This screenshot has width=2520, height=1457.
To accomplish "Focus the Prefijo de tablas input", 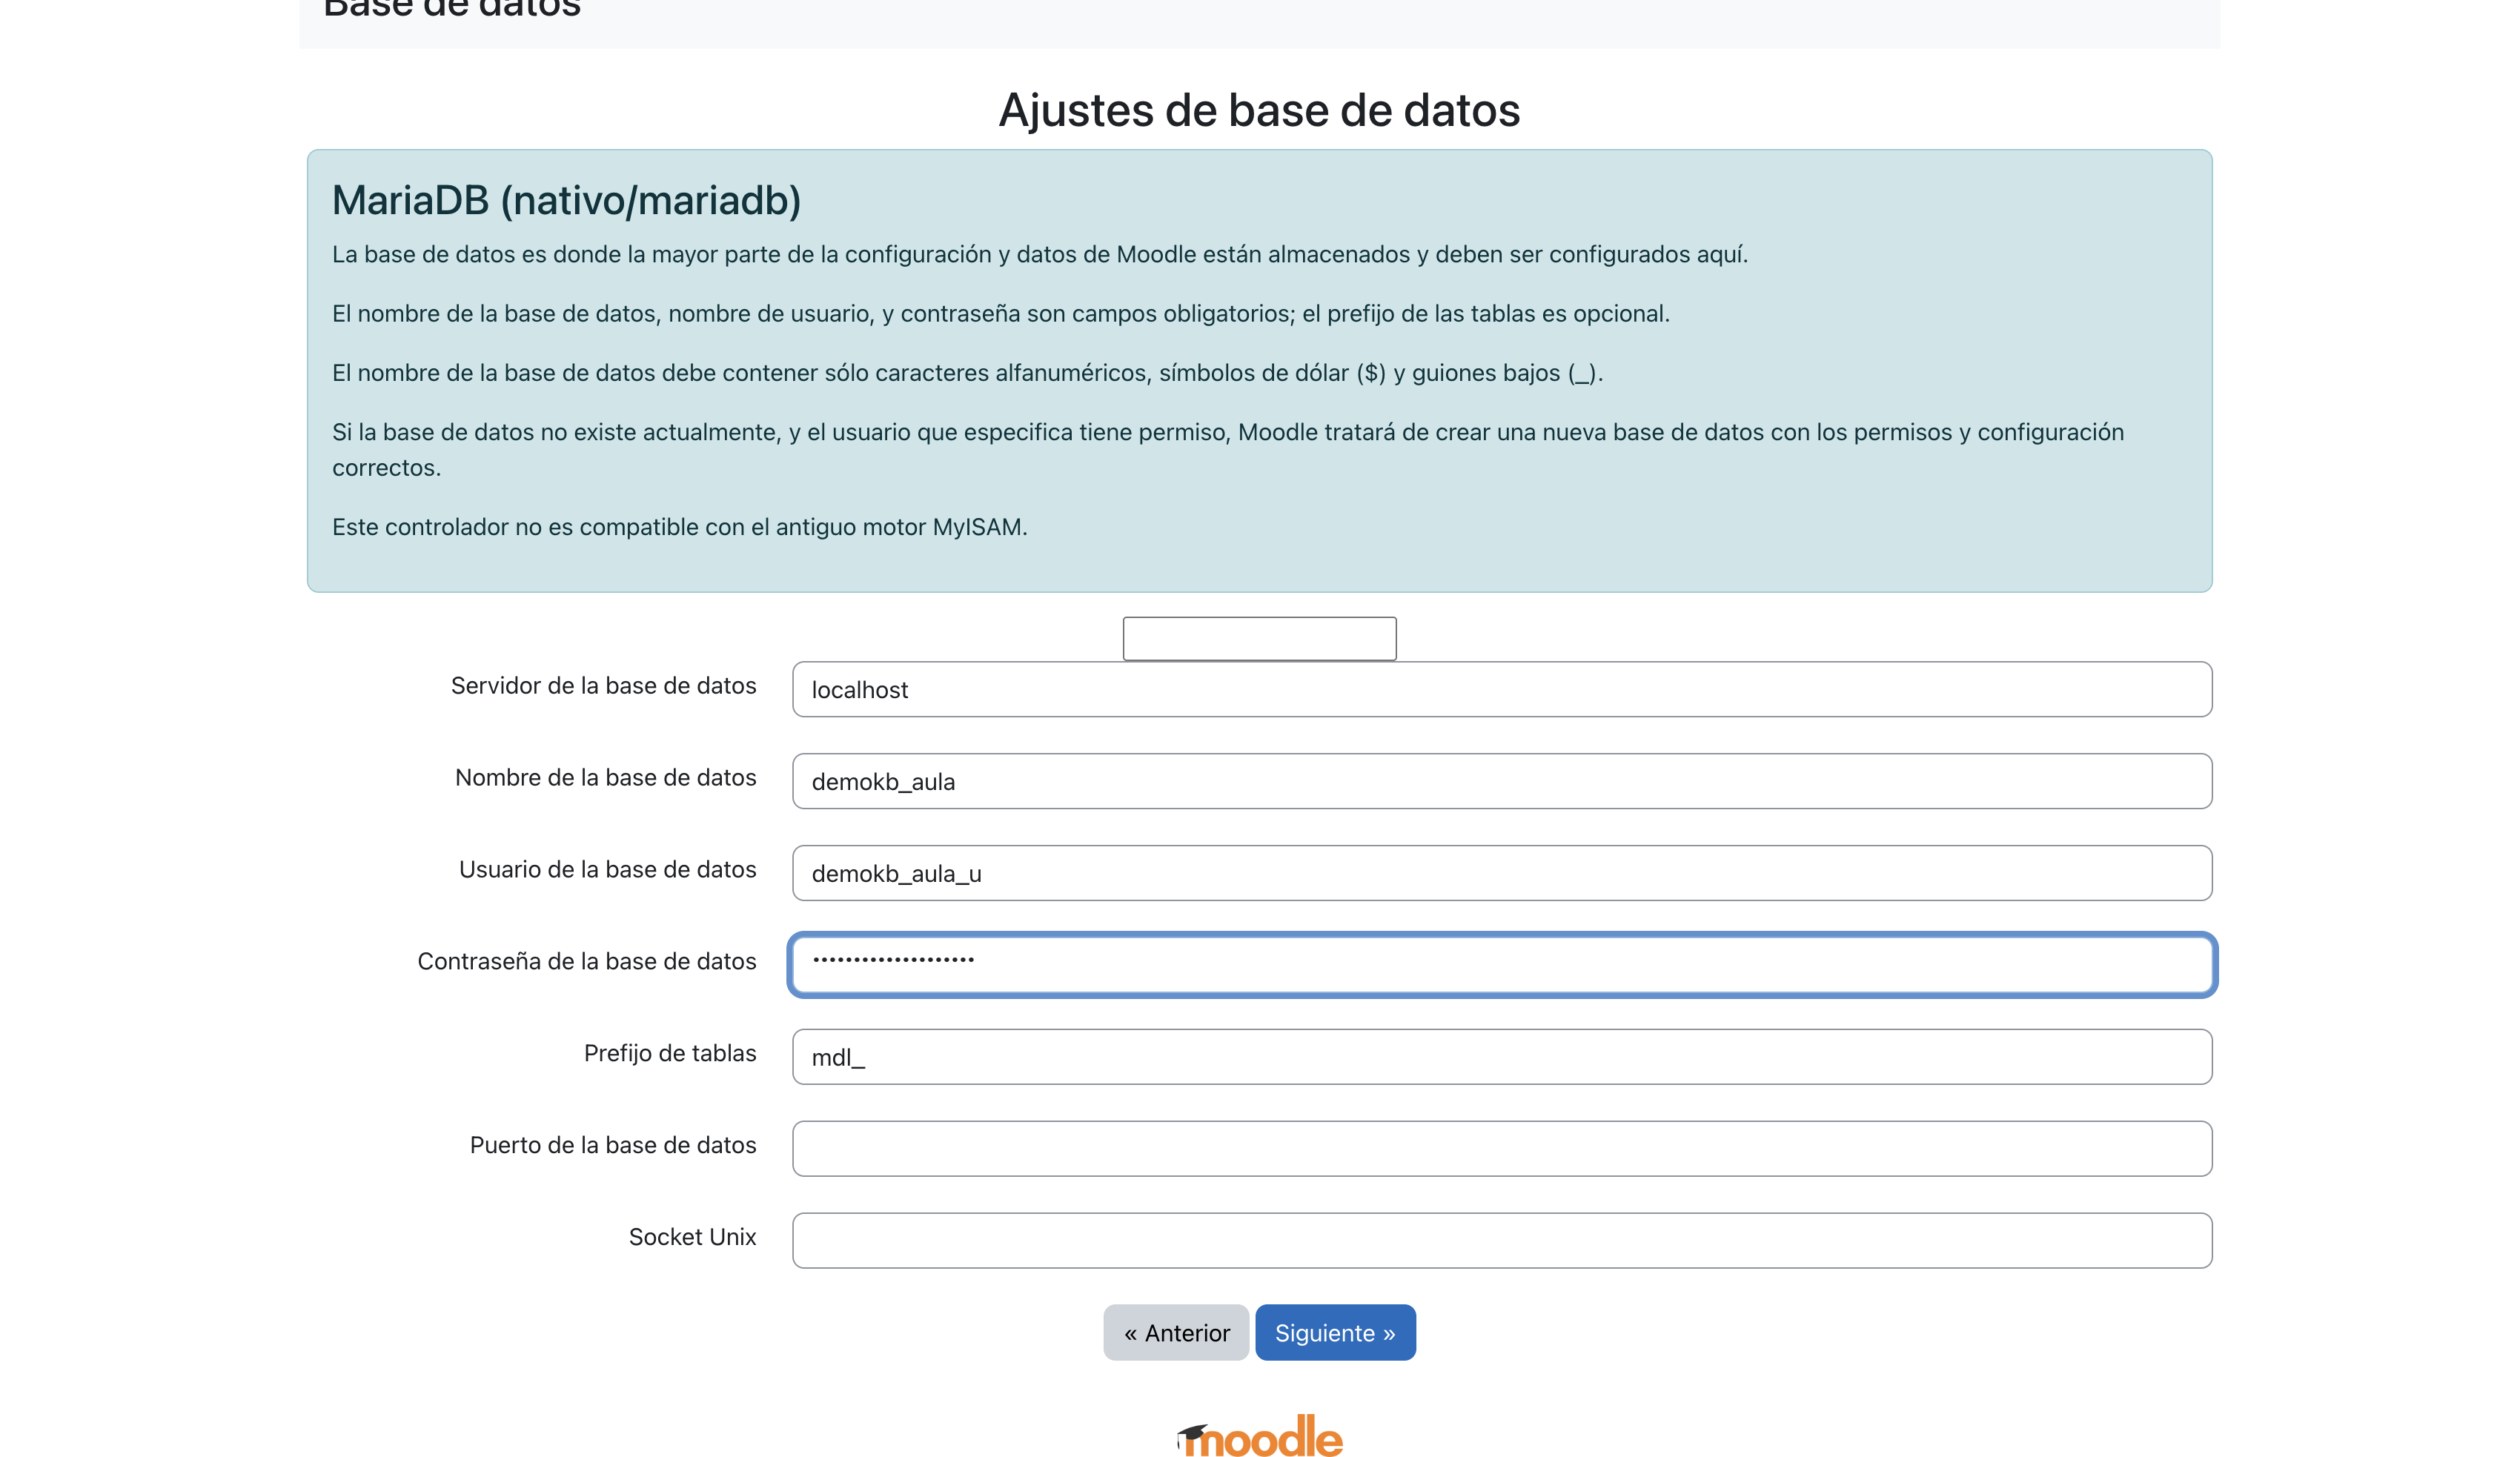I will [x=1502, y=1057].
